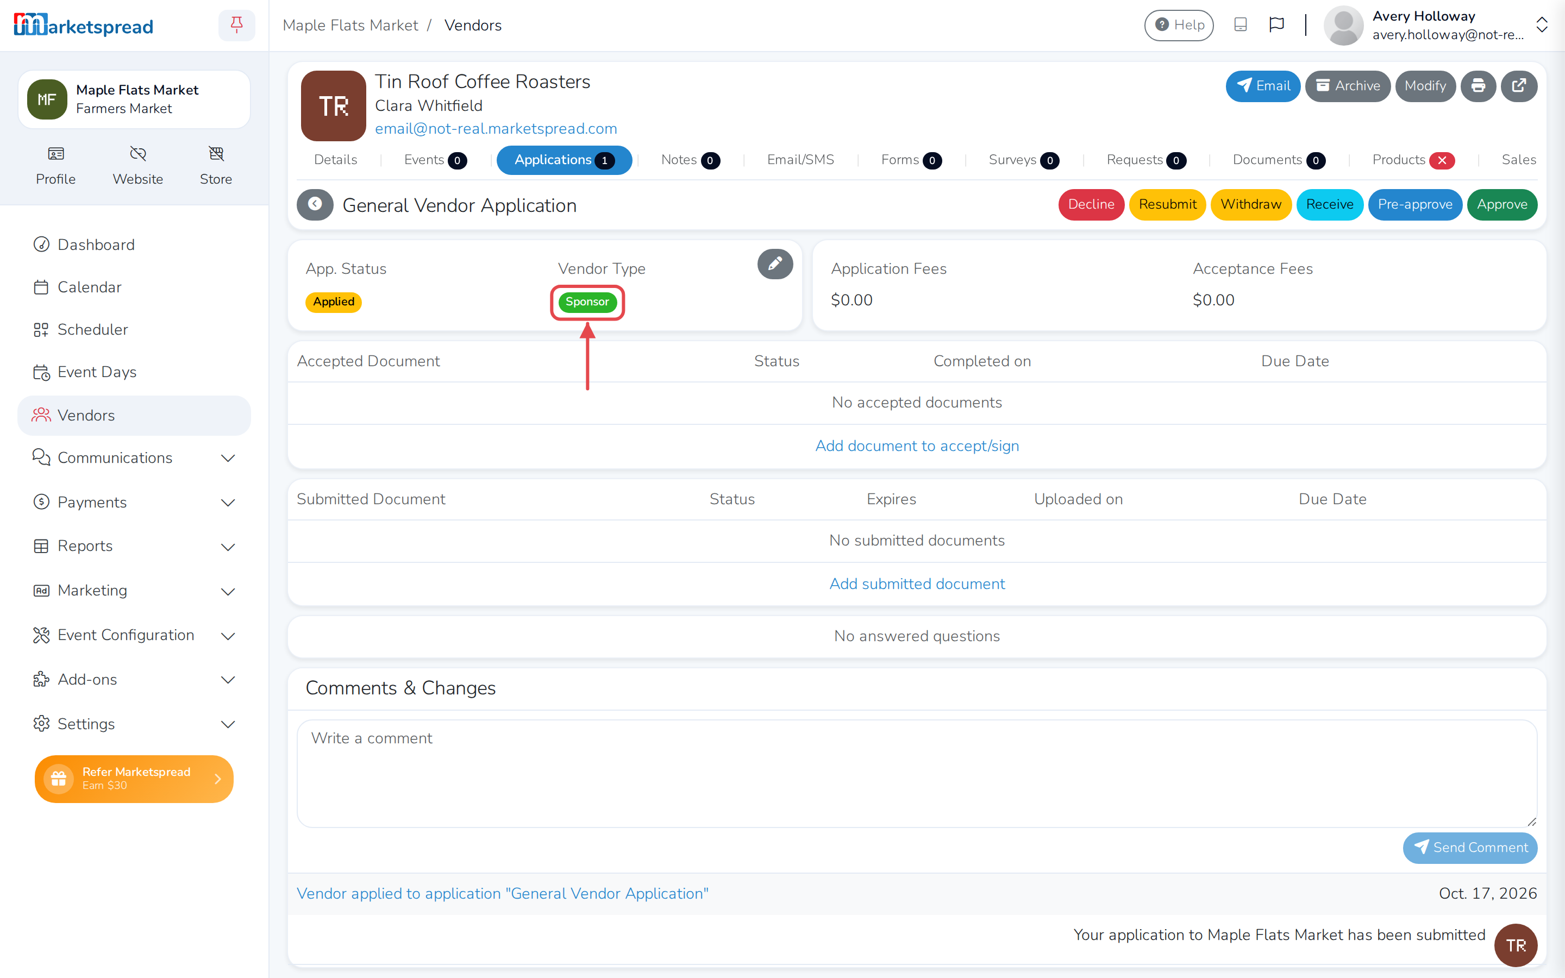Click the pin sidebar icon
The image size is (1565, 978).
point(237,25)
